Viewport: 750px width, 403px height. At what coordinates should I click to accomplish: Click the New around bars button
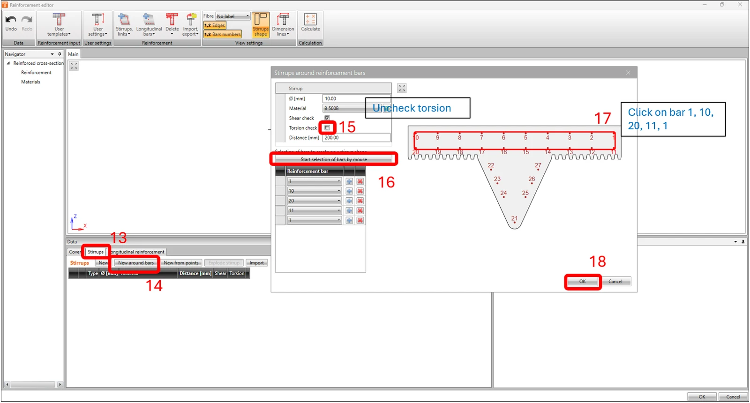tap(136, 263)
